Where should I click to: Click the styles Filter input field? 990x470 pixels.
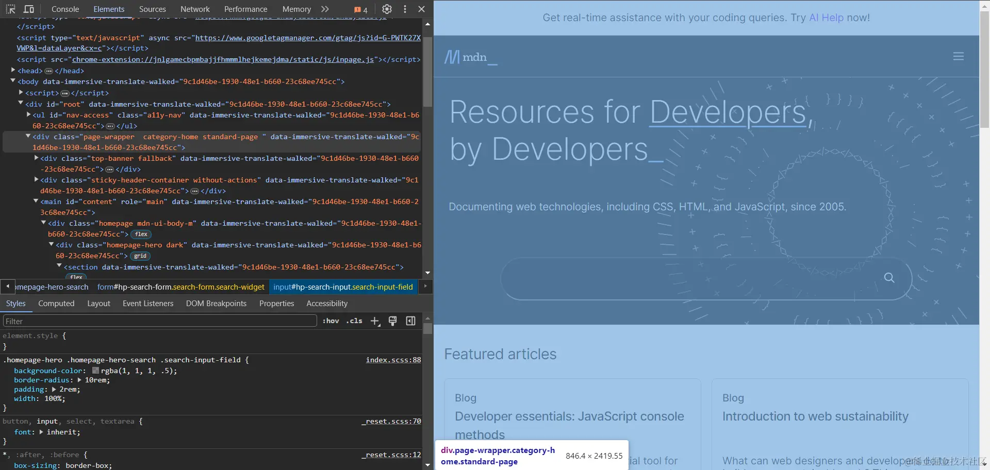click(x=160, y=321)
